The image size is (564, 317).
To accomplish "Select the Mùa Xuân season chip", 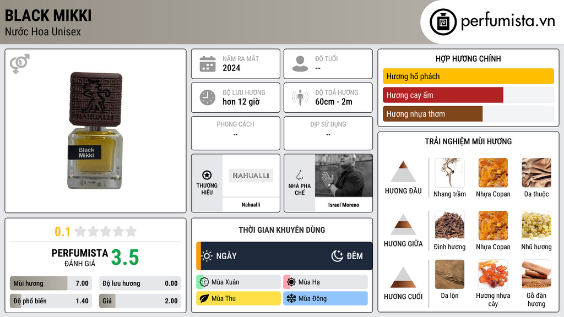I will coord(238,282).
